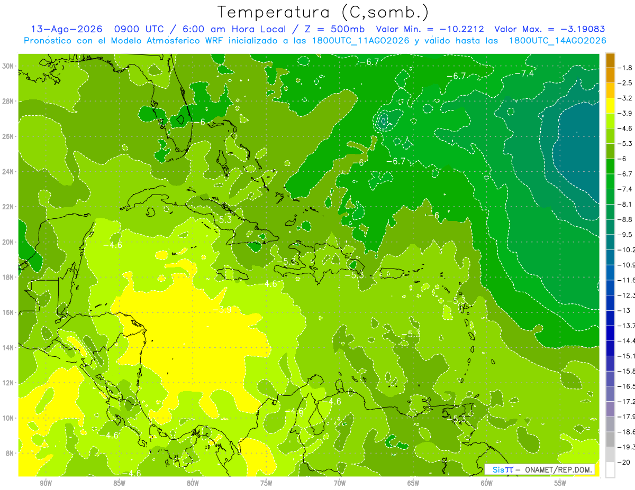
Task: Click the 80W longitude axis label
Action: coord(193,483)
